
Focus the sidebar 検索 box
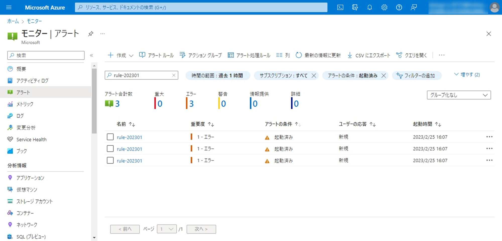pos(46,55)
